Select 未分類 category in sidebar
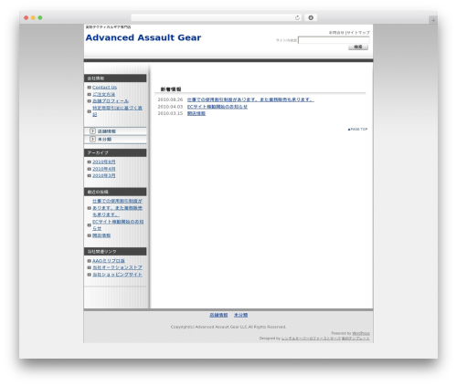This screenshot has width=457, height=386. click(104, 140)
